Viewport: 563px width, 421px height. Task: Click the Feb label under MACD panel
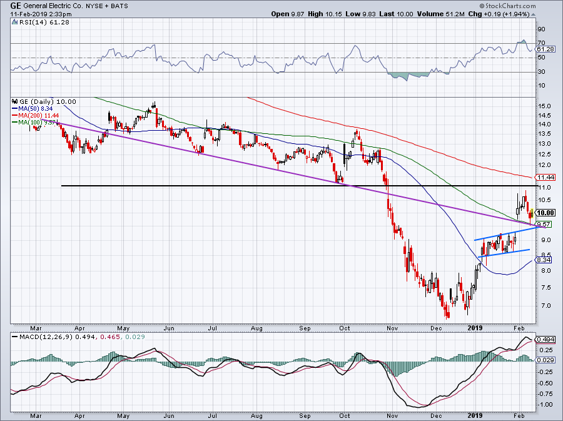coord(519,415)
